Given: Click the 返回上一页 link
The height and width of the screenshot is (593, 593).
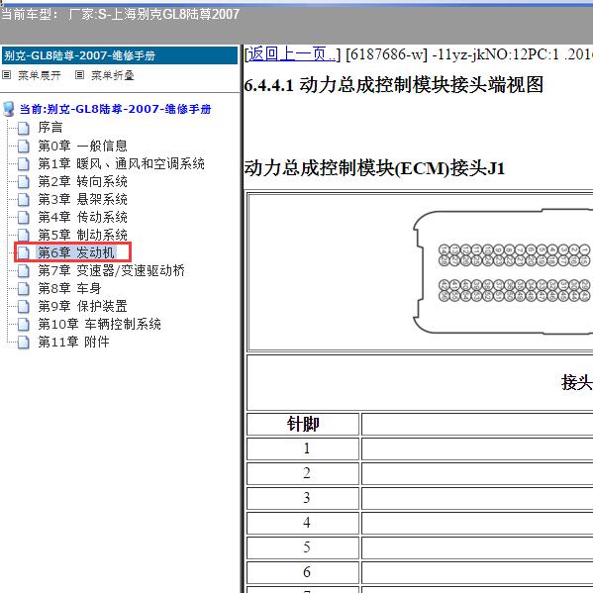Looking at the screenshot, I should coord(292,54).
